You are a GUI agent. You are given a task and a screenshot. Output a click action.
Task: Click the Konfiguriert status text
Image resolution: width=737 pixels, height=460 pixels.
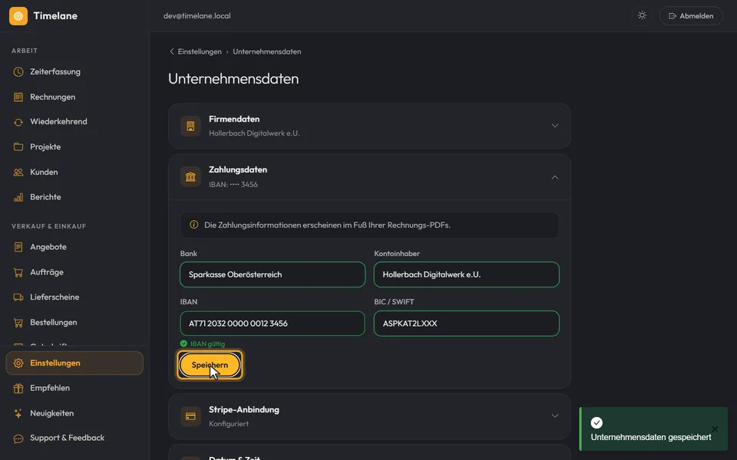[229, 424]
